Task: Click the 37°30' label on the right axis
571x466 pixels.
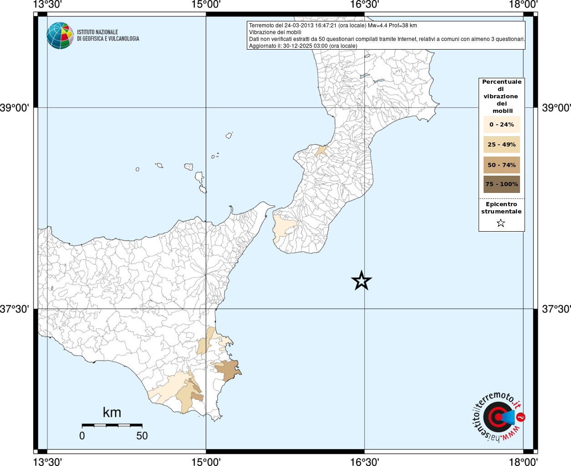Action: click(556, 309)
